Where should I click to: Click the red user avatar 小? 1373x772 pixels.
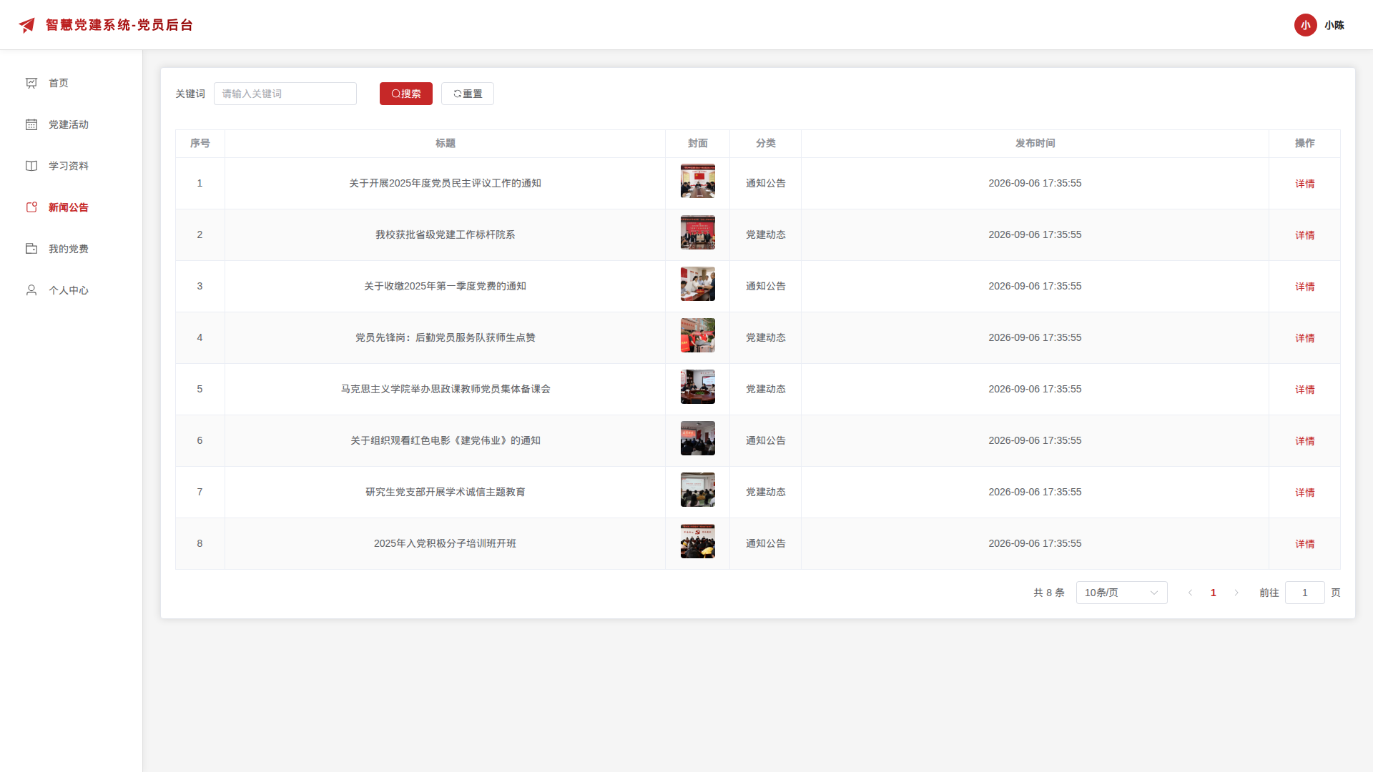1306,25
